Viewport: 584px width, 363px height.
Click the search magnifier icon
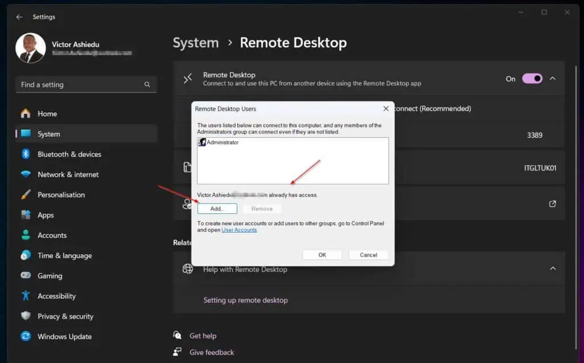click(147, 85)
